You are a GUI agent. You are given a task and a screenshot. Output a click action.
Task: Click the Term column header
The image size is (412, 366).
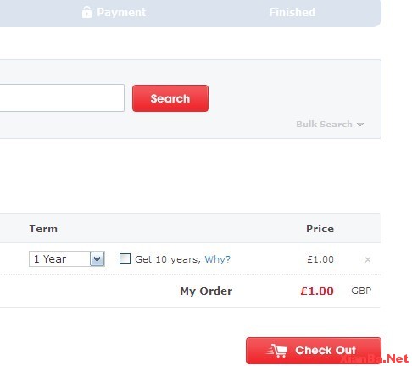[43, 229]
